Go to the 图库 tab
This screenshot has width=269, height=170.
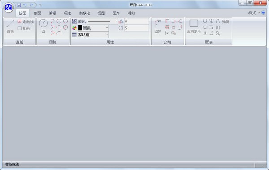(116, 13)
